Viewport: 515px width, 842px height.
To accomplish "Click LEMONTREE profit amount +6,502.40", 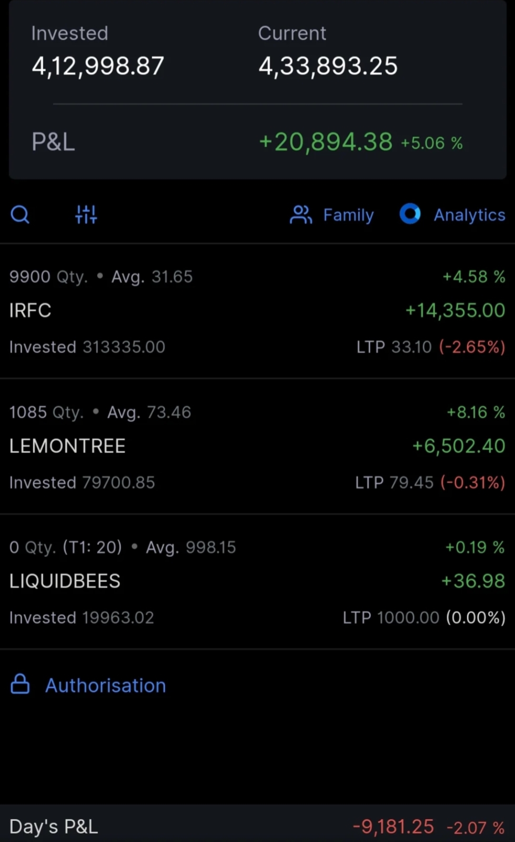I will (x=458, y=446).
